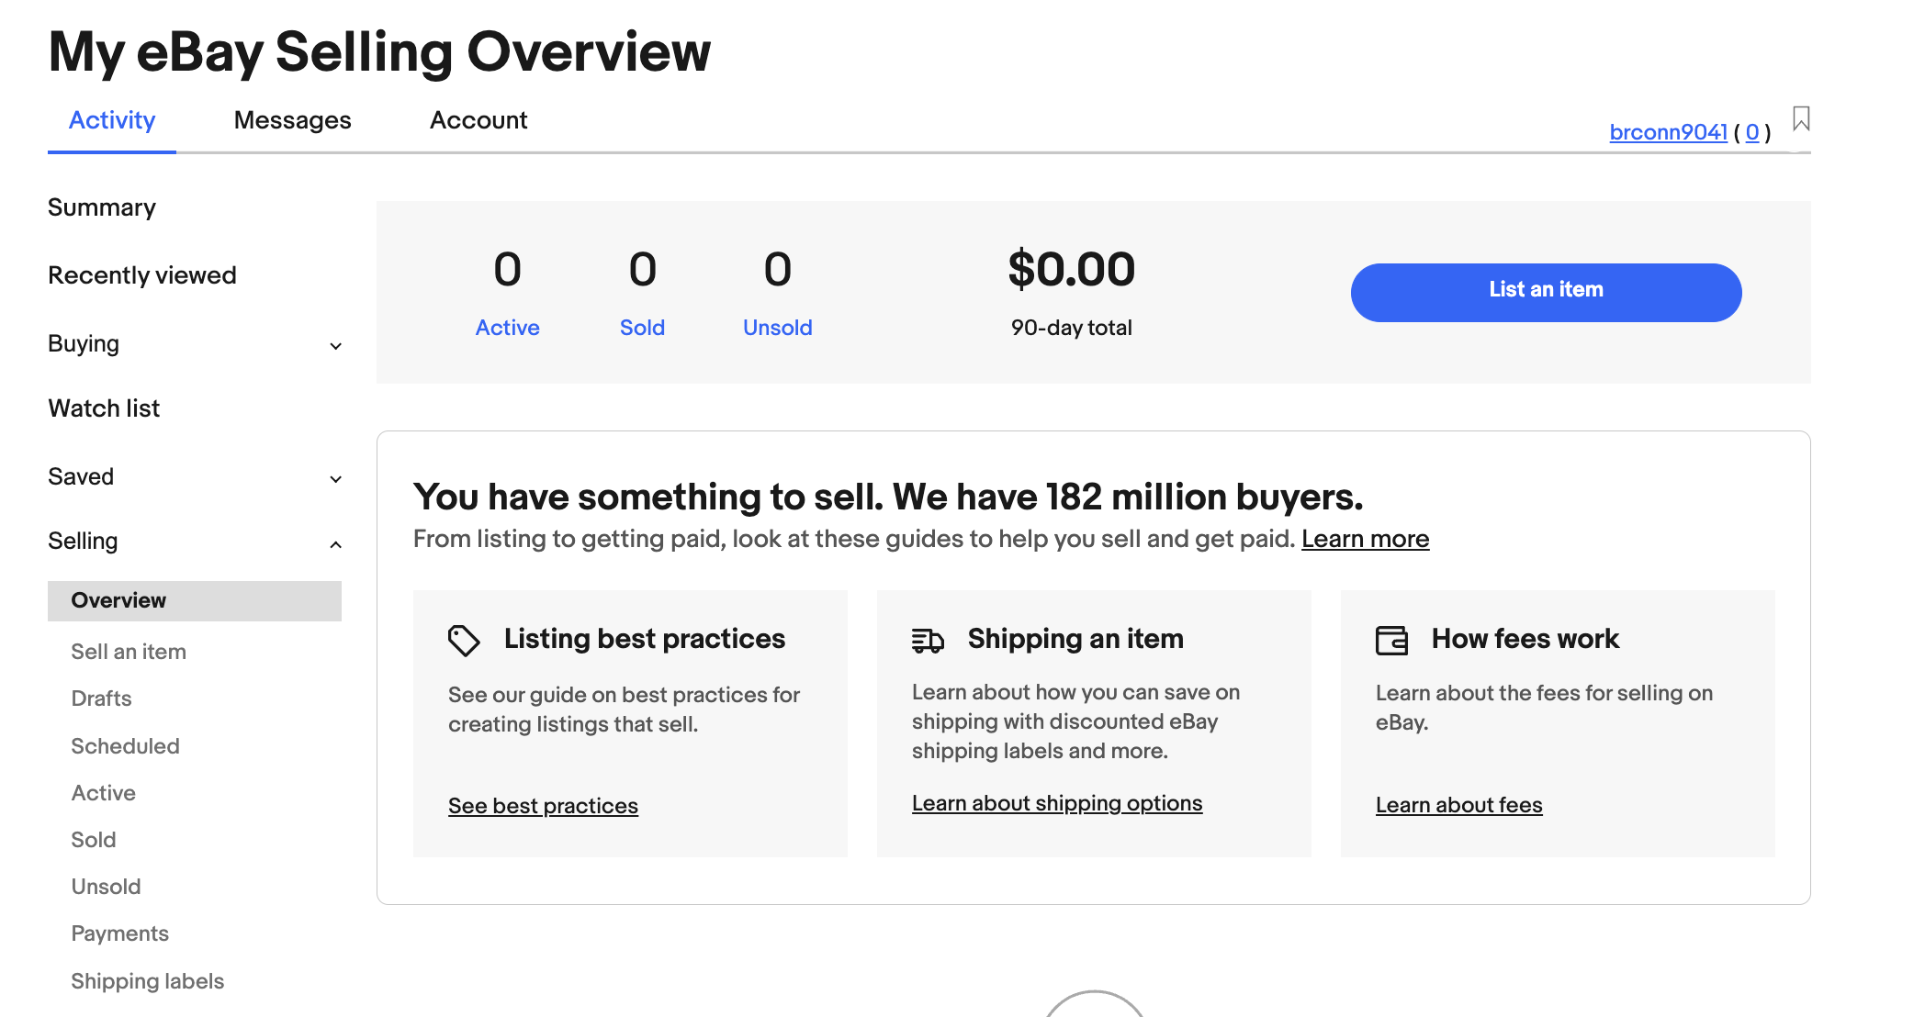
Task: Collapse the Selling section chevron
Action: coord(336,544)
